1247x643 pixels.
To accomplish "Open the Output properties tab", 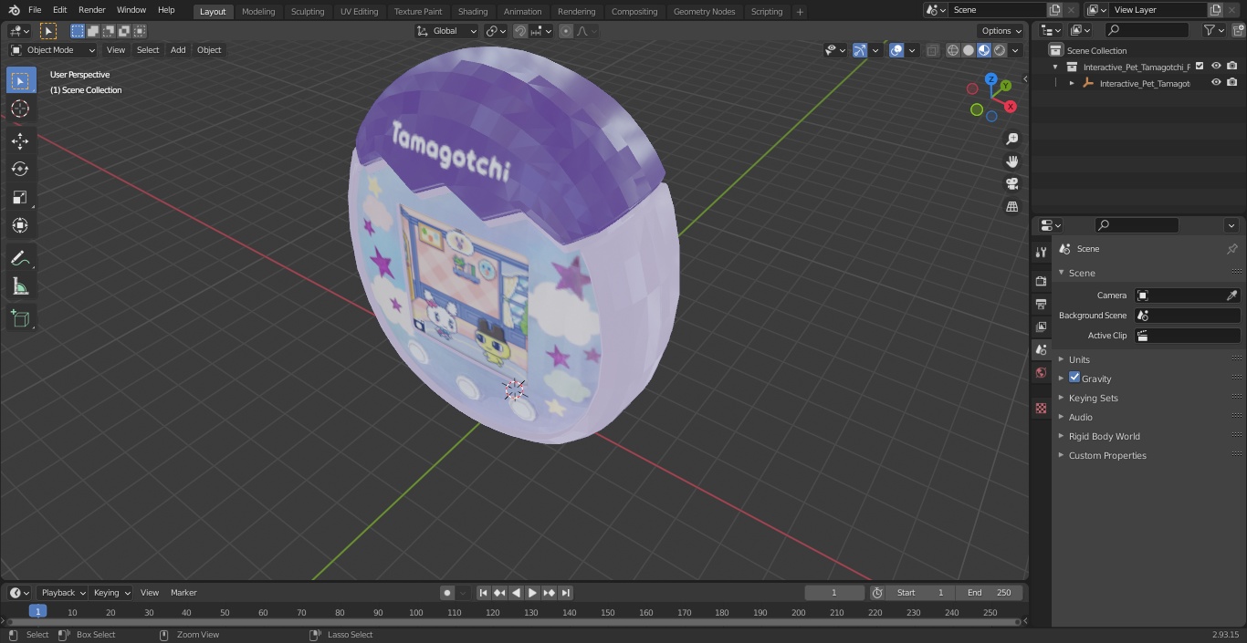I will coord(1041,304).
